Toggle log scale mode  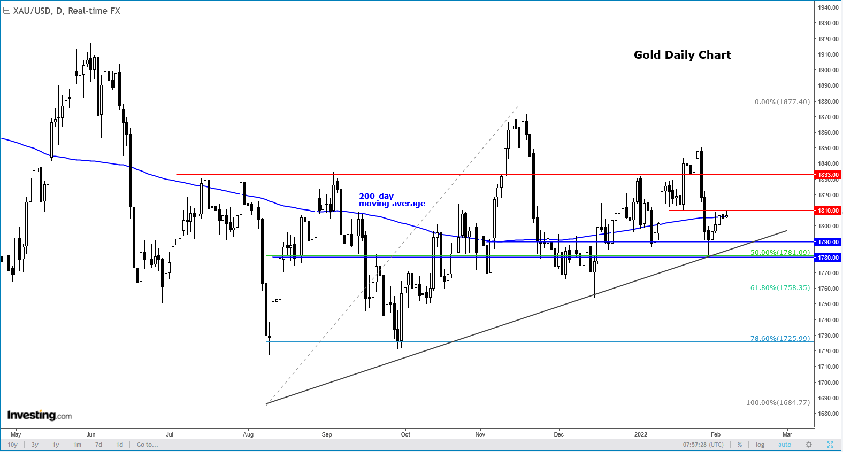pyautogui.click(x=760, y=445)
